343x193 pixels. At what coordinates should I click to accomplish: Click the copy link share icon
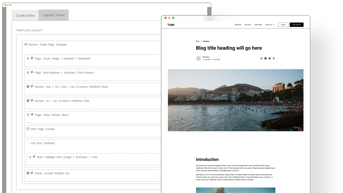pos(261,58)
